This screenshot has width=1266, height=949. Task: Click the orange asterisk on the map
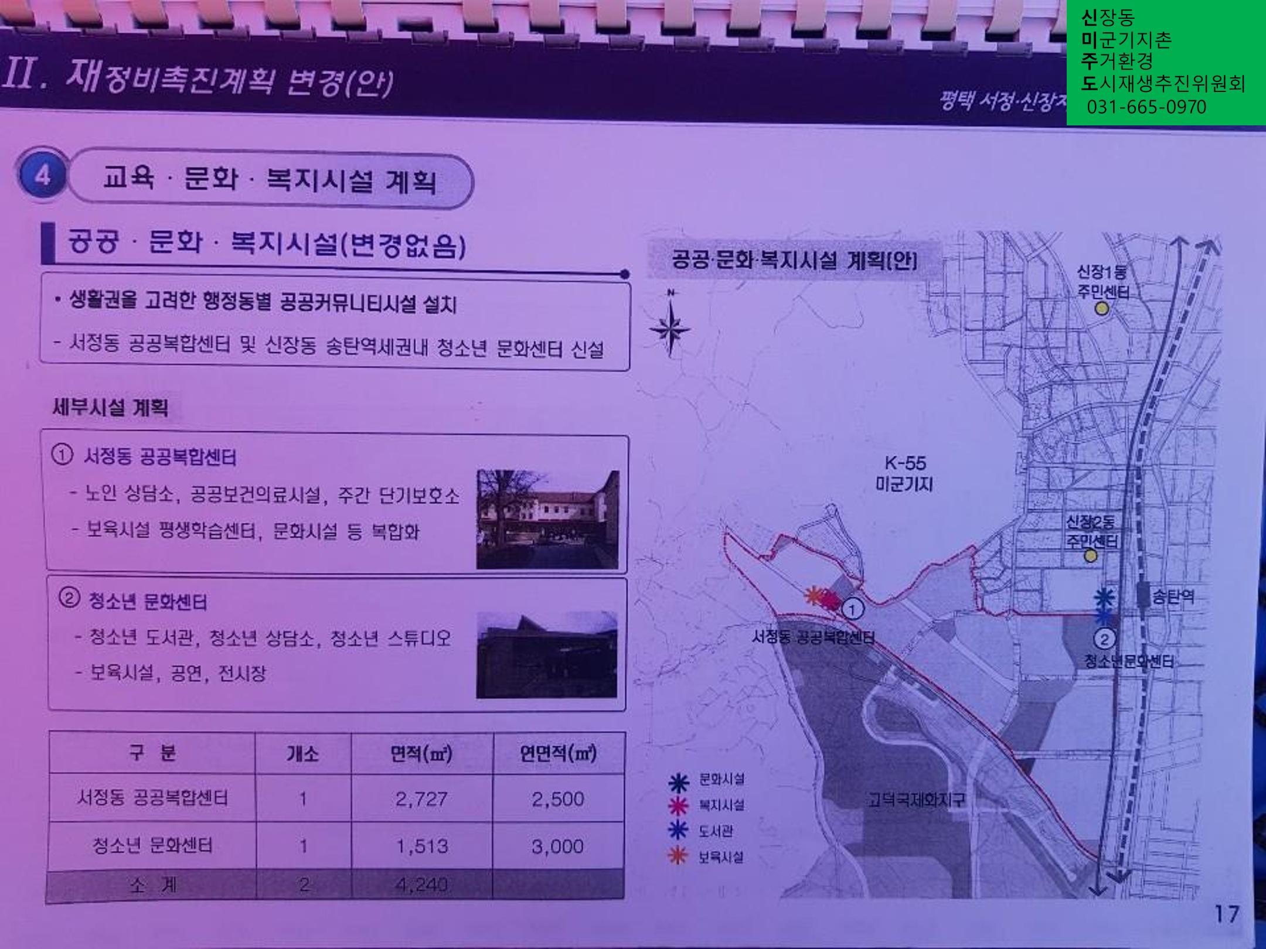813,596
